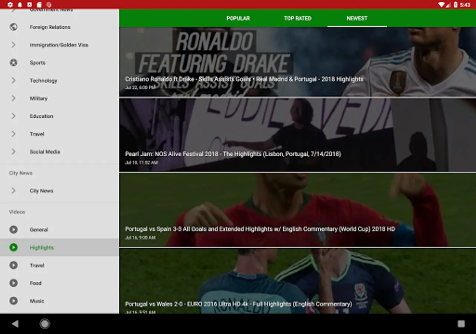Select the Newest tab

click(357, 18)
